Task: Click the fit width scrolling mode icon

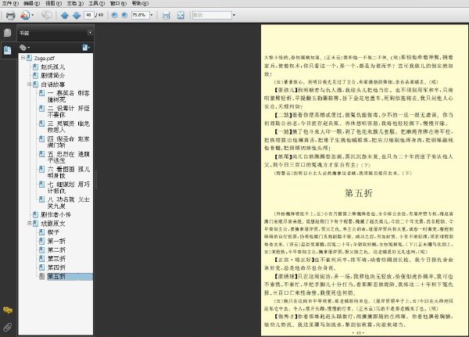Action: pos(166,15)
